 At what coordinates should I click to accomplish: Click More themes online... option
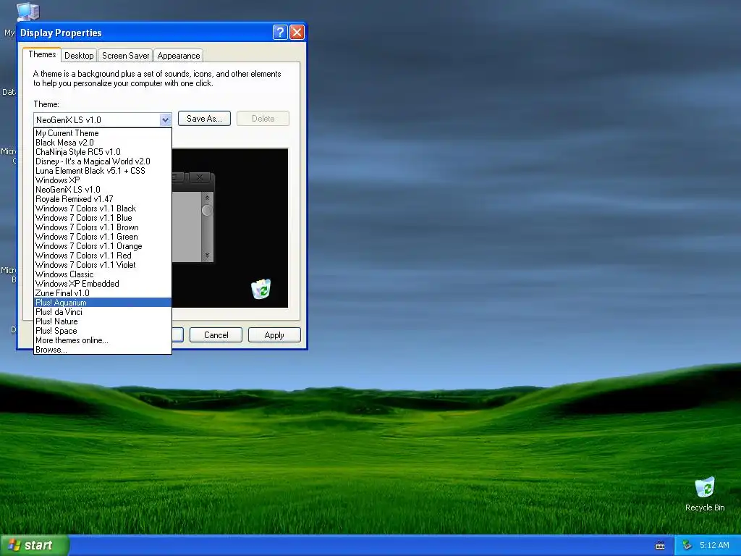103,340
